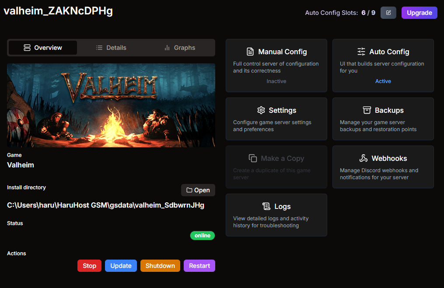Click the Overview tab server icon
Screen dimensions: 444x288
click(x=27, y=48)
